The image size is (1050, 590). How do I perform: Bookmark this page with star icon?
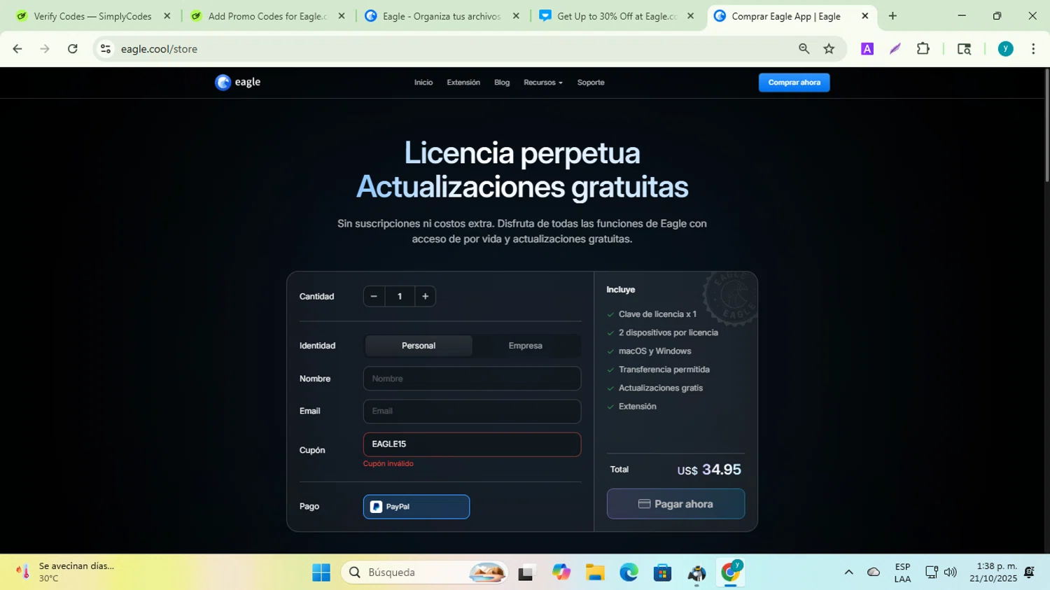(829, 49)
